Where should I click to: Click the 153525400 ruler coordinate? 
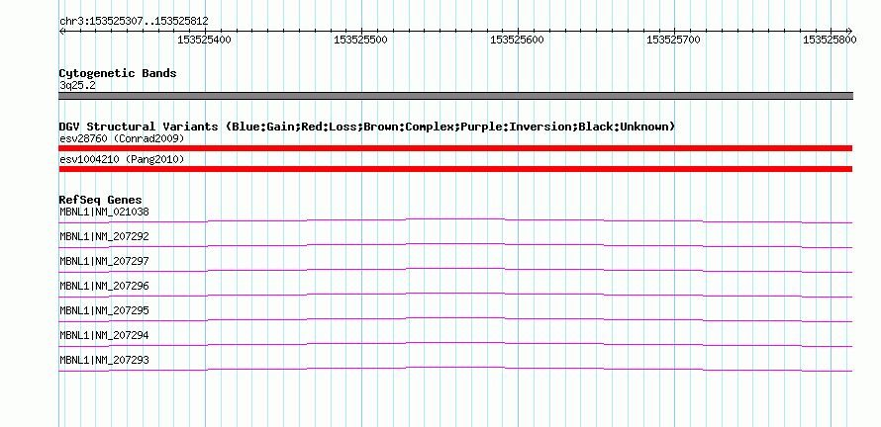204,41
